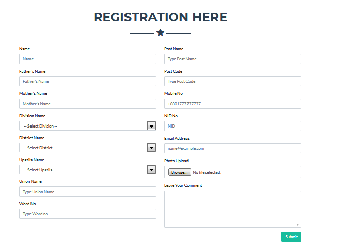Select the NID No text field
This screenshot has height=252, width=345.
[232, 126]
